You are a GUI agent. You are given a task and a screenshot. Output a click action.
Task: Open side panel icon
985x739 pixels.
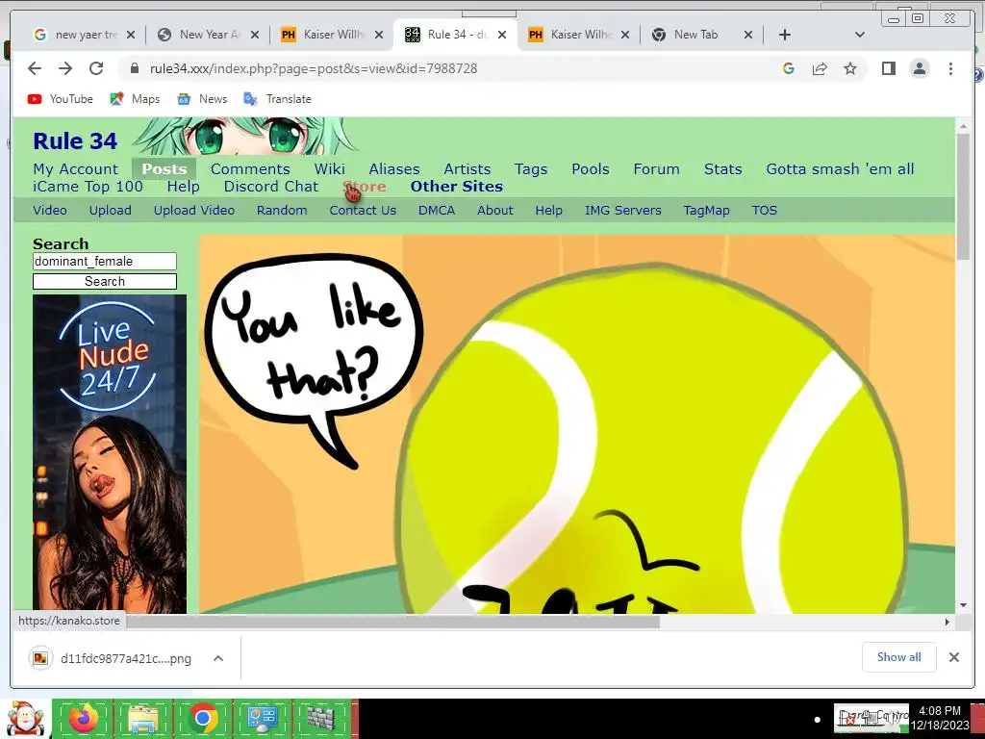[888, 68]
